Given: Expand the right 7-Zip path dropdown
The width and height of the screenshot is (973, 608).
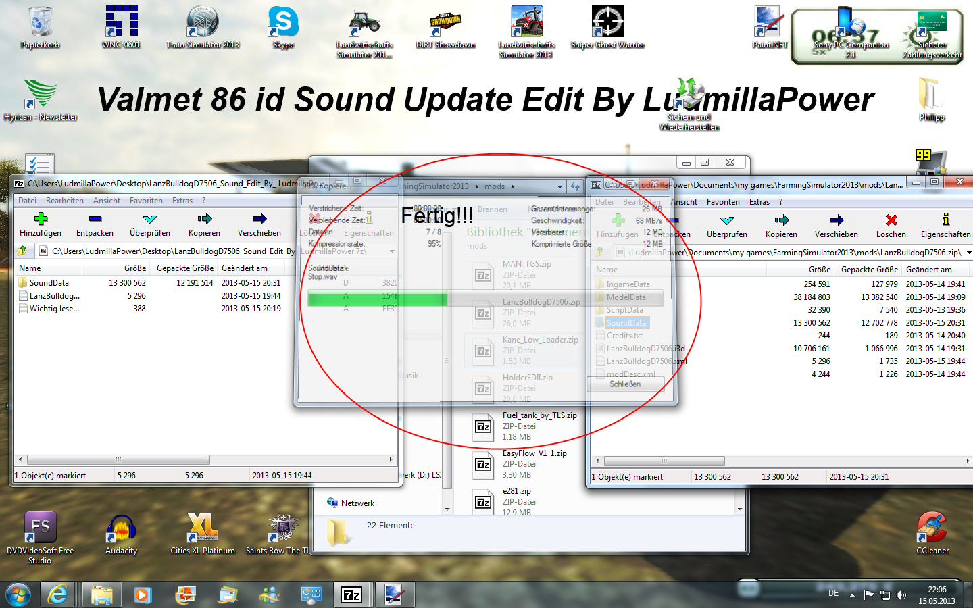Looking at the screenshot, I should click(968, 253).
